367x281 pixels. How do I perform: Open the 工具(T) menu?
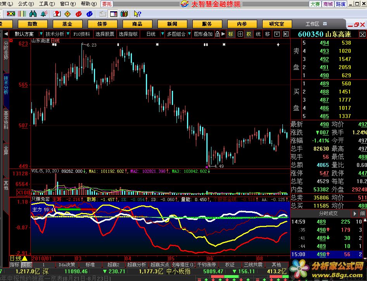coord(47,4)
